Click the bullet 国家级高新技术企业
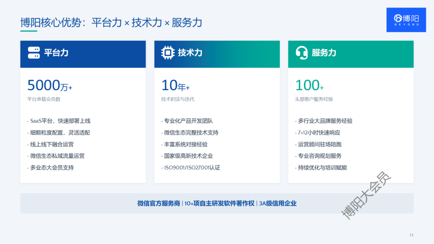 click(187, 156)
